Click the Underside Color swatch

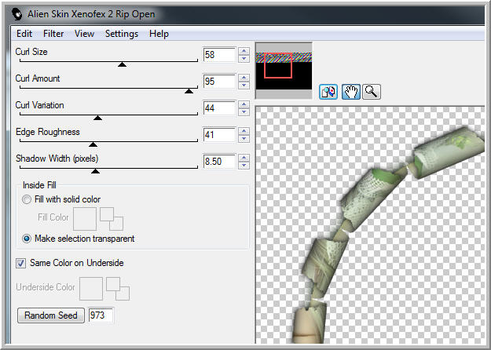point(91,288)
